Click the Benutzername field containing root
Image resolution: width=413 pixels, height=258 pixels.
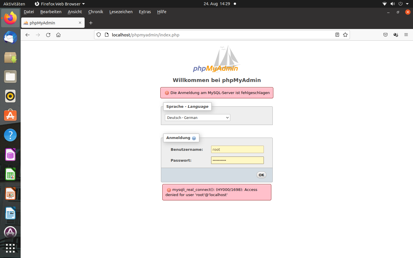[x=237, y=149]
